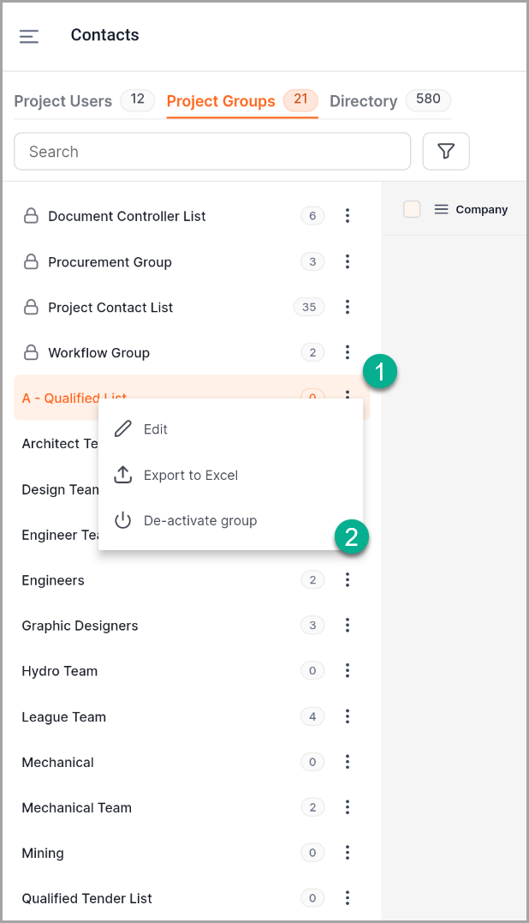
Task: Choose De-activate group from context menu
Action: 200,520
